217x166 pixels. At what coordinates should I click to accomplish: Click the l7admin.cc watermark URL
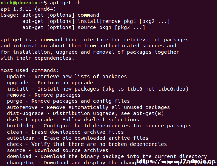(176, 161)
